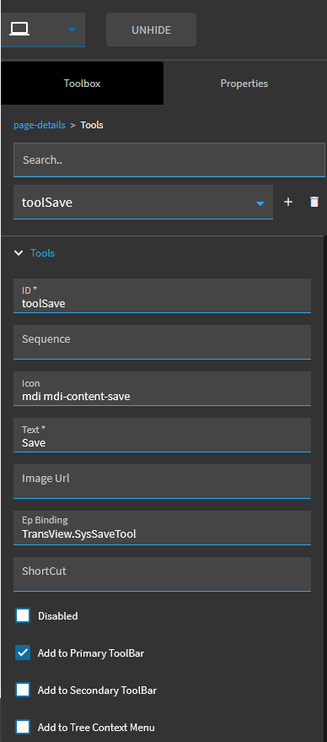This screenshot has height=742, width=327.
Task: Click the Tools breadcrumb text
Action: pyautogui.click(x=92, y=126)
